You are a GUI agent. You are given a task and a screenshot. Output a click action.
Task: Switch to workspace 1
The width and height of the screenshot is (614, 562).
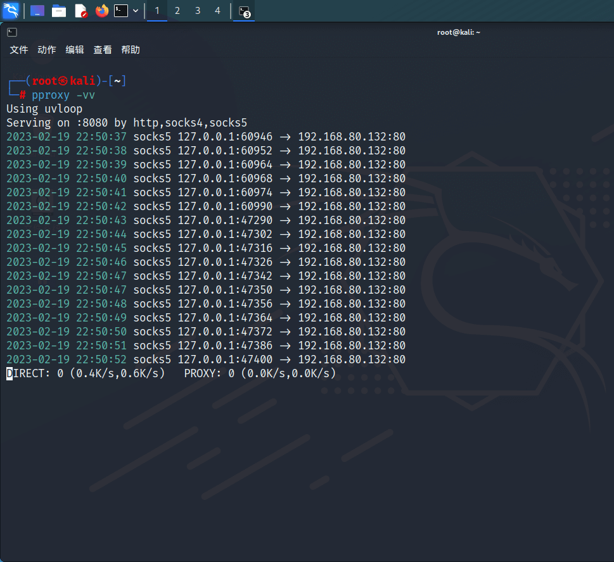pos(157,11)
